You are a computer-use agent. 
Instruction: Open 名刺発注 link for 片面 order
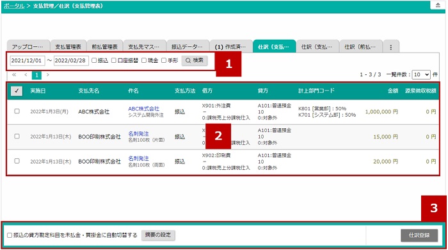139,133
